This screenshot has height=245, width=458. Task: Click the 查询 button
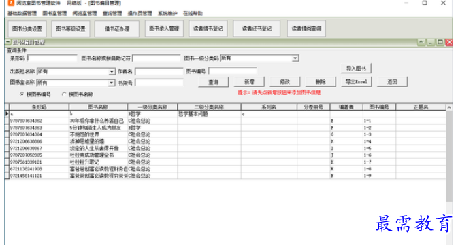[214, 82]
